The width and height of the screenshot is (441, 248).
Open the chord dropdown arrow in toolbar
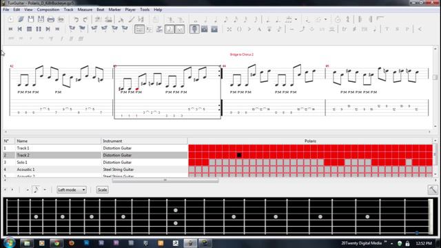pyautogui.click(x=326, y=19)
